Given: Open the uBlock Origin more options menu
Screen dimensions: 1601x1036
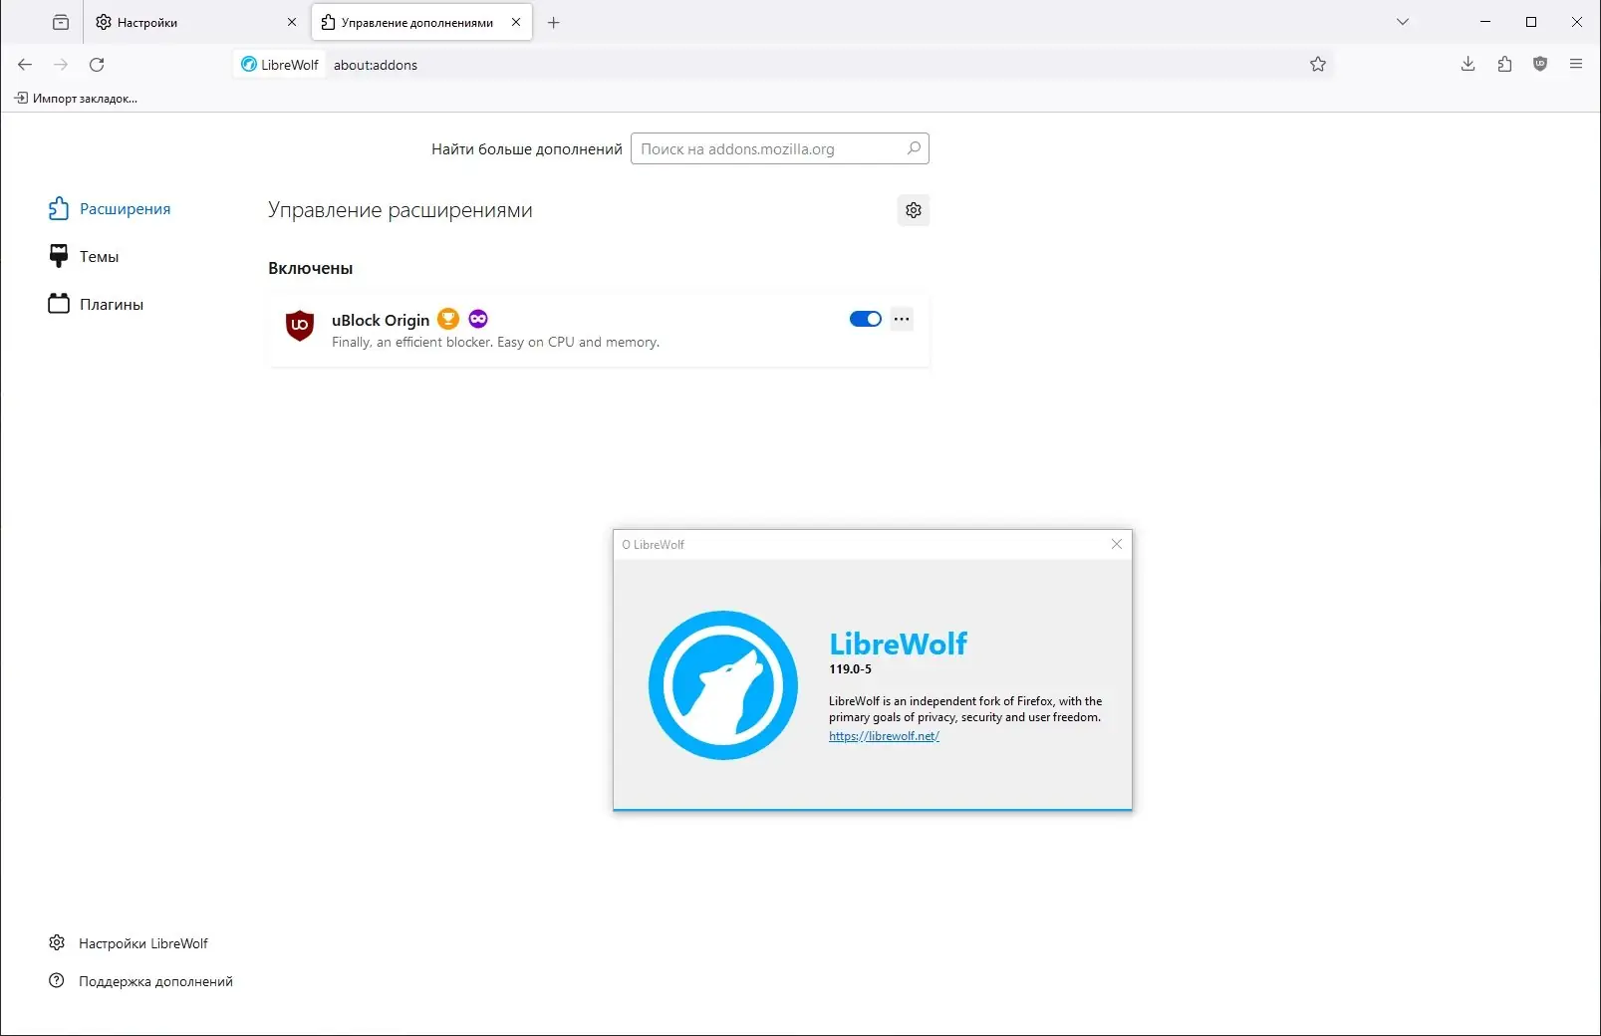Looking at the screenshot, I should pos(902,319).
